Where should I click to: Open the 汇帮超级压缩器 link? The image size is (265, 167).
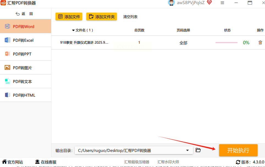click(137, 162)
